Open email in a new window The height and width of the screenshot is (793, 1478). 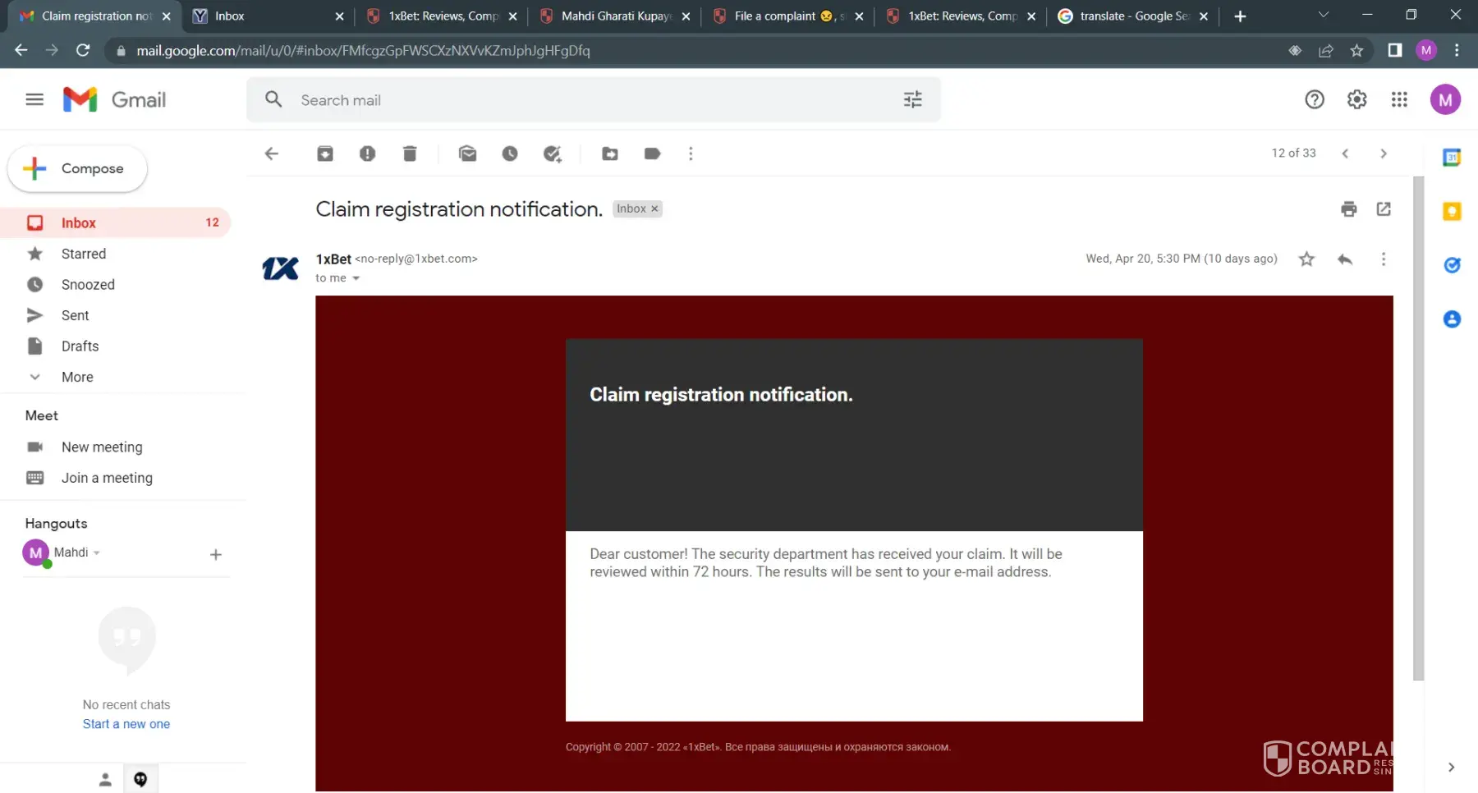click(x=1384, y=209)
